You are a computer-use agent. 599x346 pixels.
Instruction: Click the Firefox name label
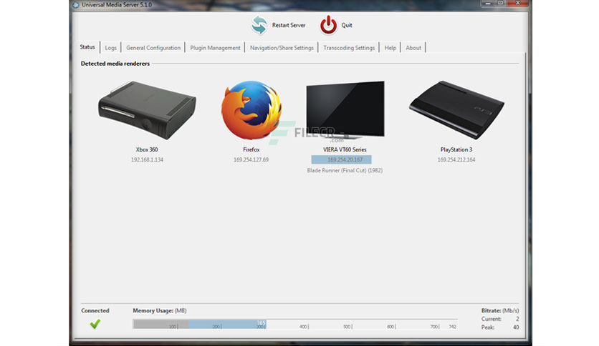[x=251, y=149]
